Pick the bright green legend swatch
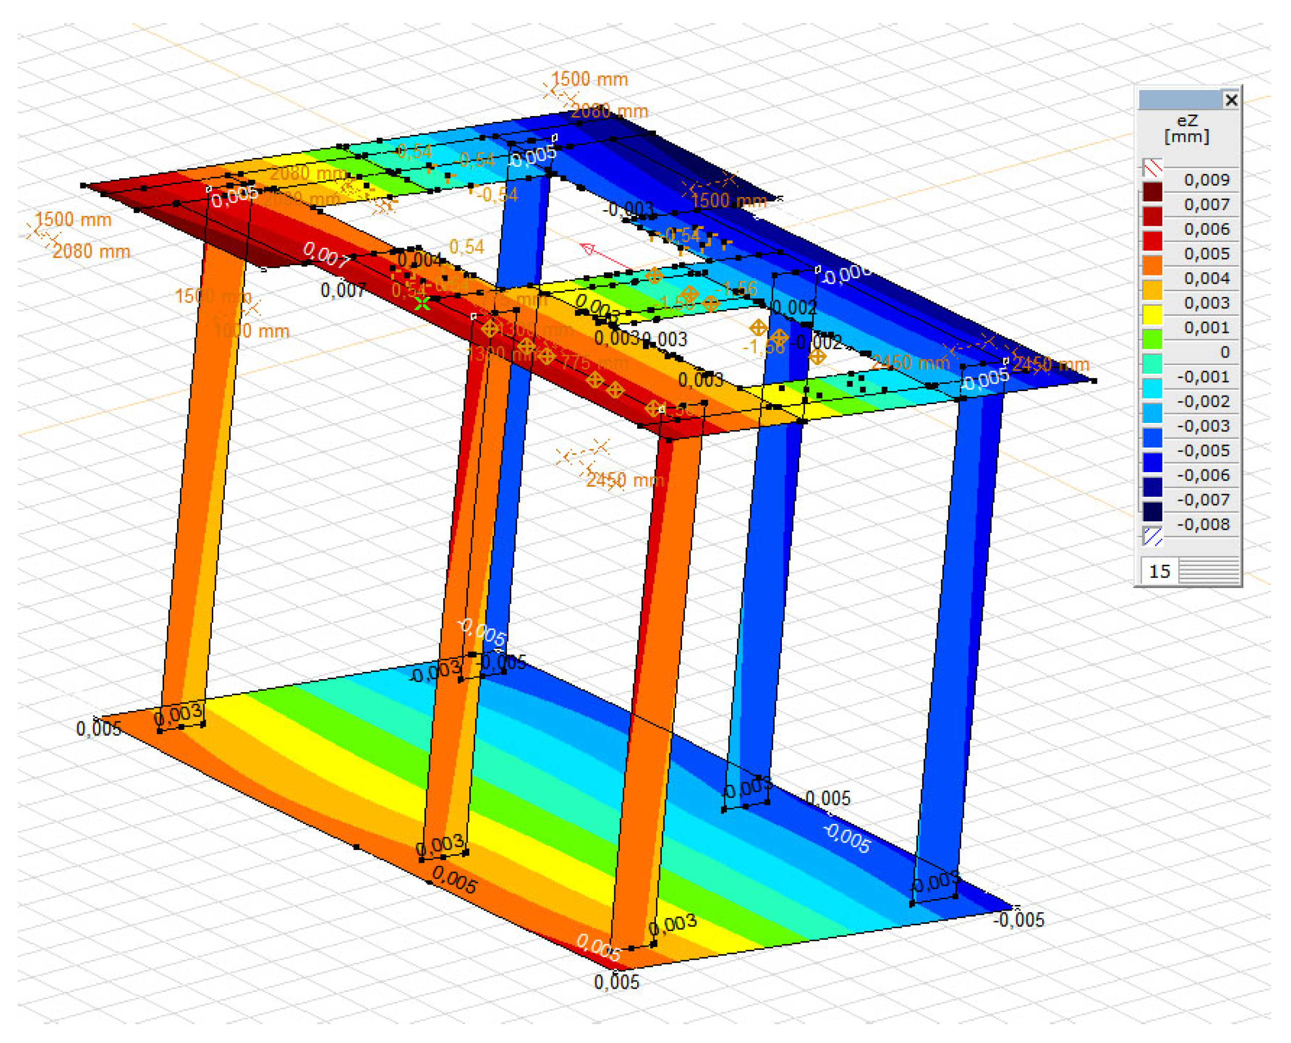 click(x=1152, y=339)
